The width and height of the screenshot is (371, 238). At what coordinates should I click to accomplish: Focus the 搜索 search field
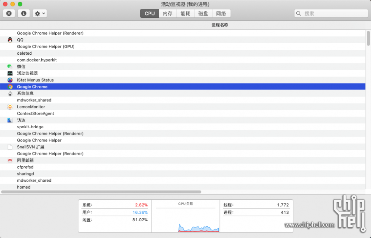pos(331,14)
